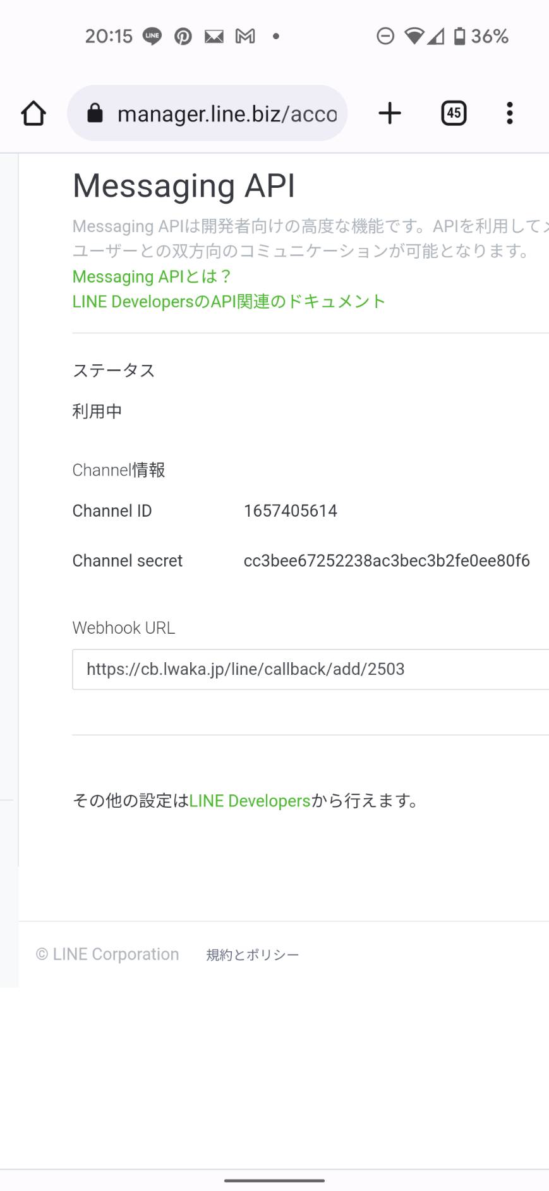Tap the Android gesture navigation handle

(x=274, y=1180)
